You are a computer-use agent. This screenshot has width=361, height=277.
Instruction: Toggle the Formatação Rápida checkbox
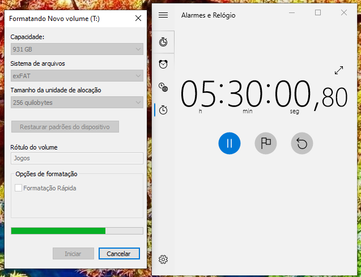point(18,188)
